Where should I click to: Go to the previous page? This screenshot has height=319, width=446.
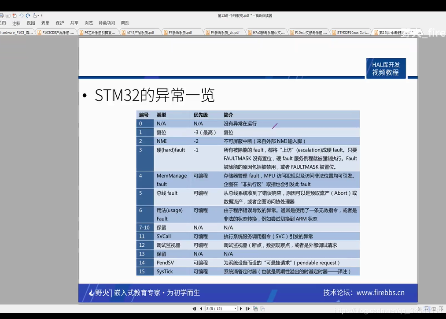(201, 309)
